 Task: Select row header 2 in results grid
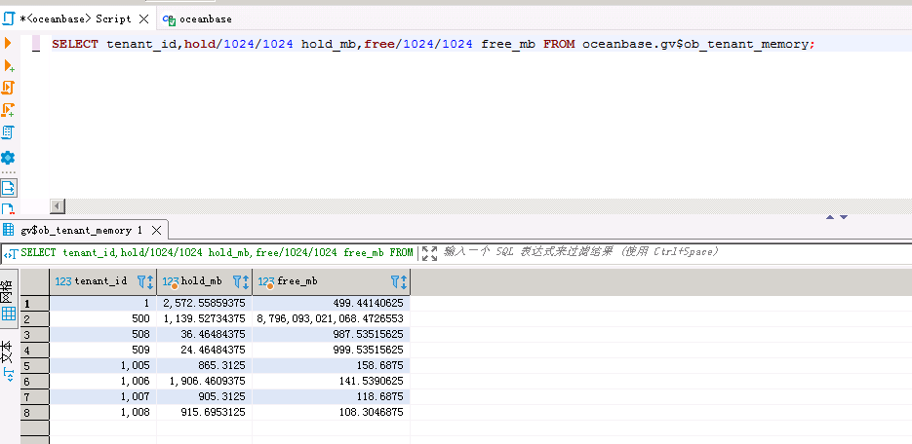point(35,318)
